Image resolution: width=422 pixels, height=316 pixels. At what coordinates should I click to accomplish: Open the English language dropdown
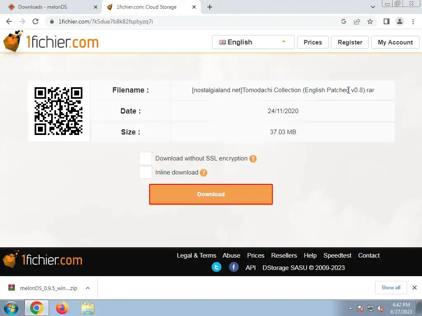pos(253,42)
